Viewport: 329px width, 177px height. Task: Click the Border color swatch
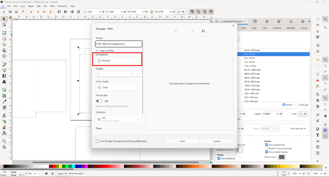click(281, 157)
